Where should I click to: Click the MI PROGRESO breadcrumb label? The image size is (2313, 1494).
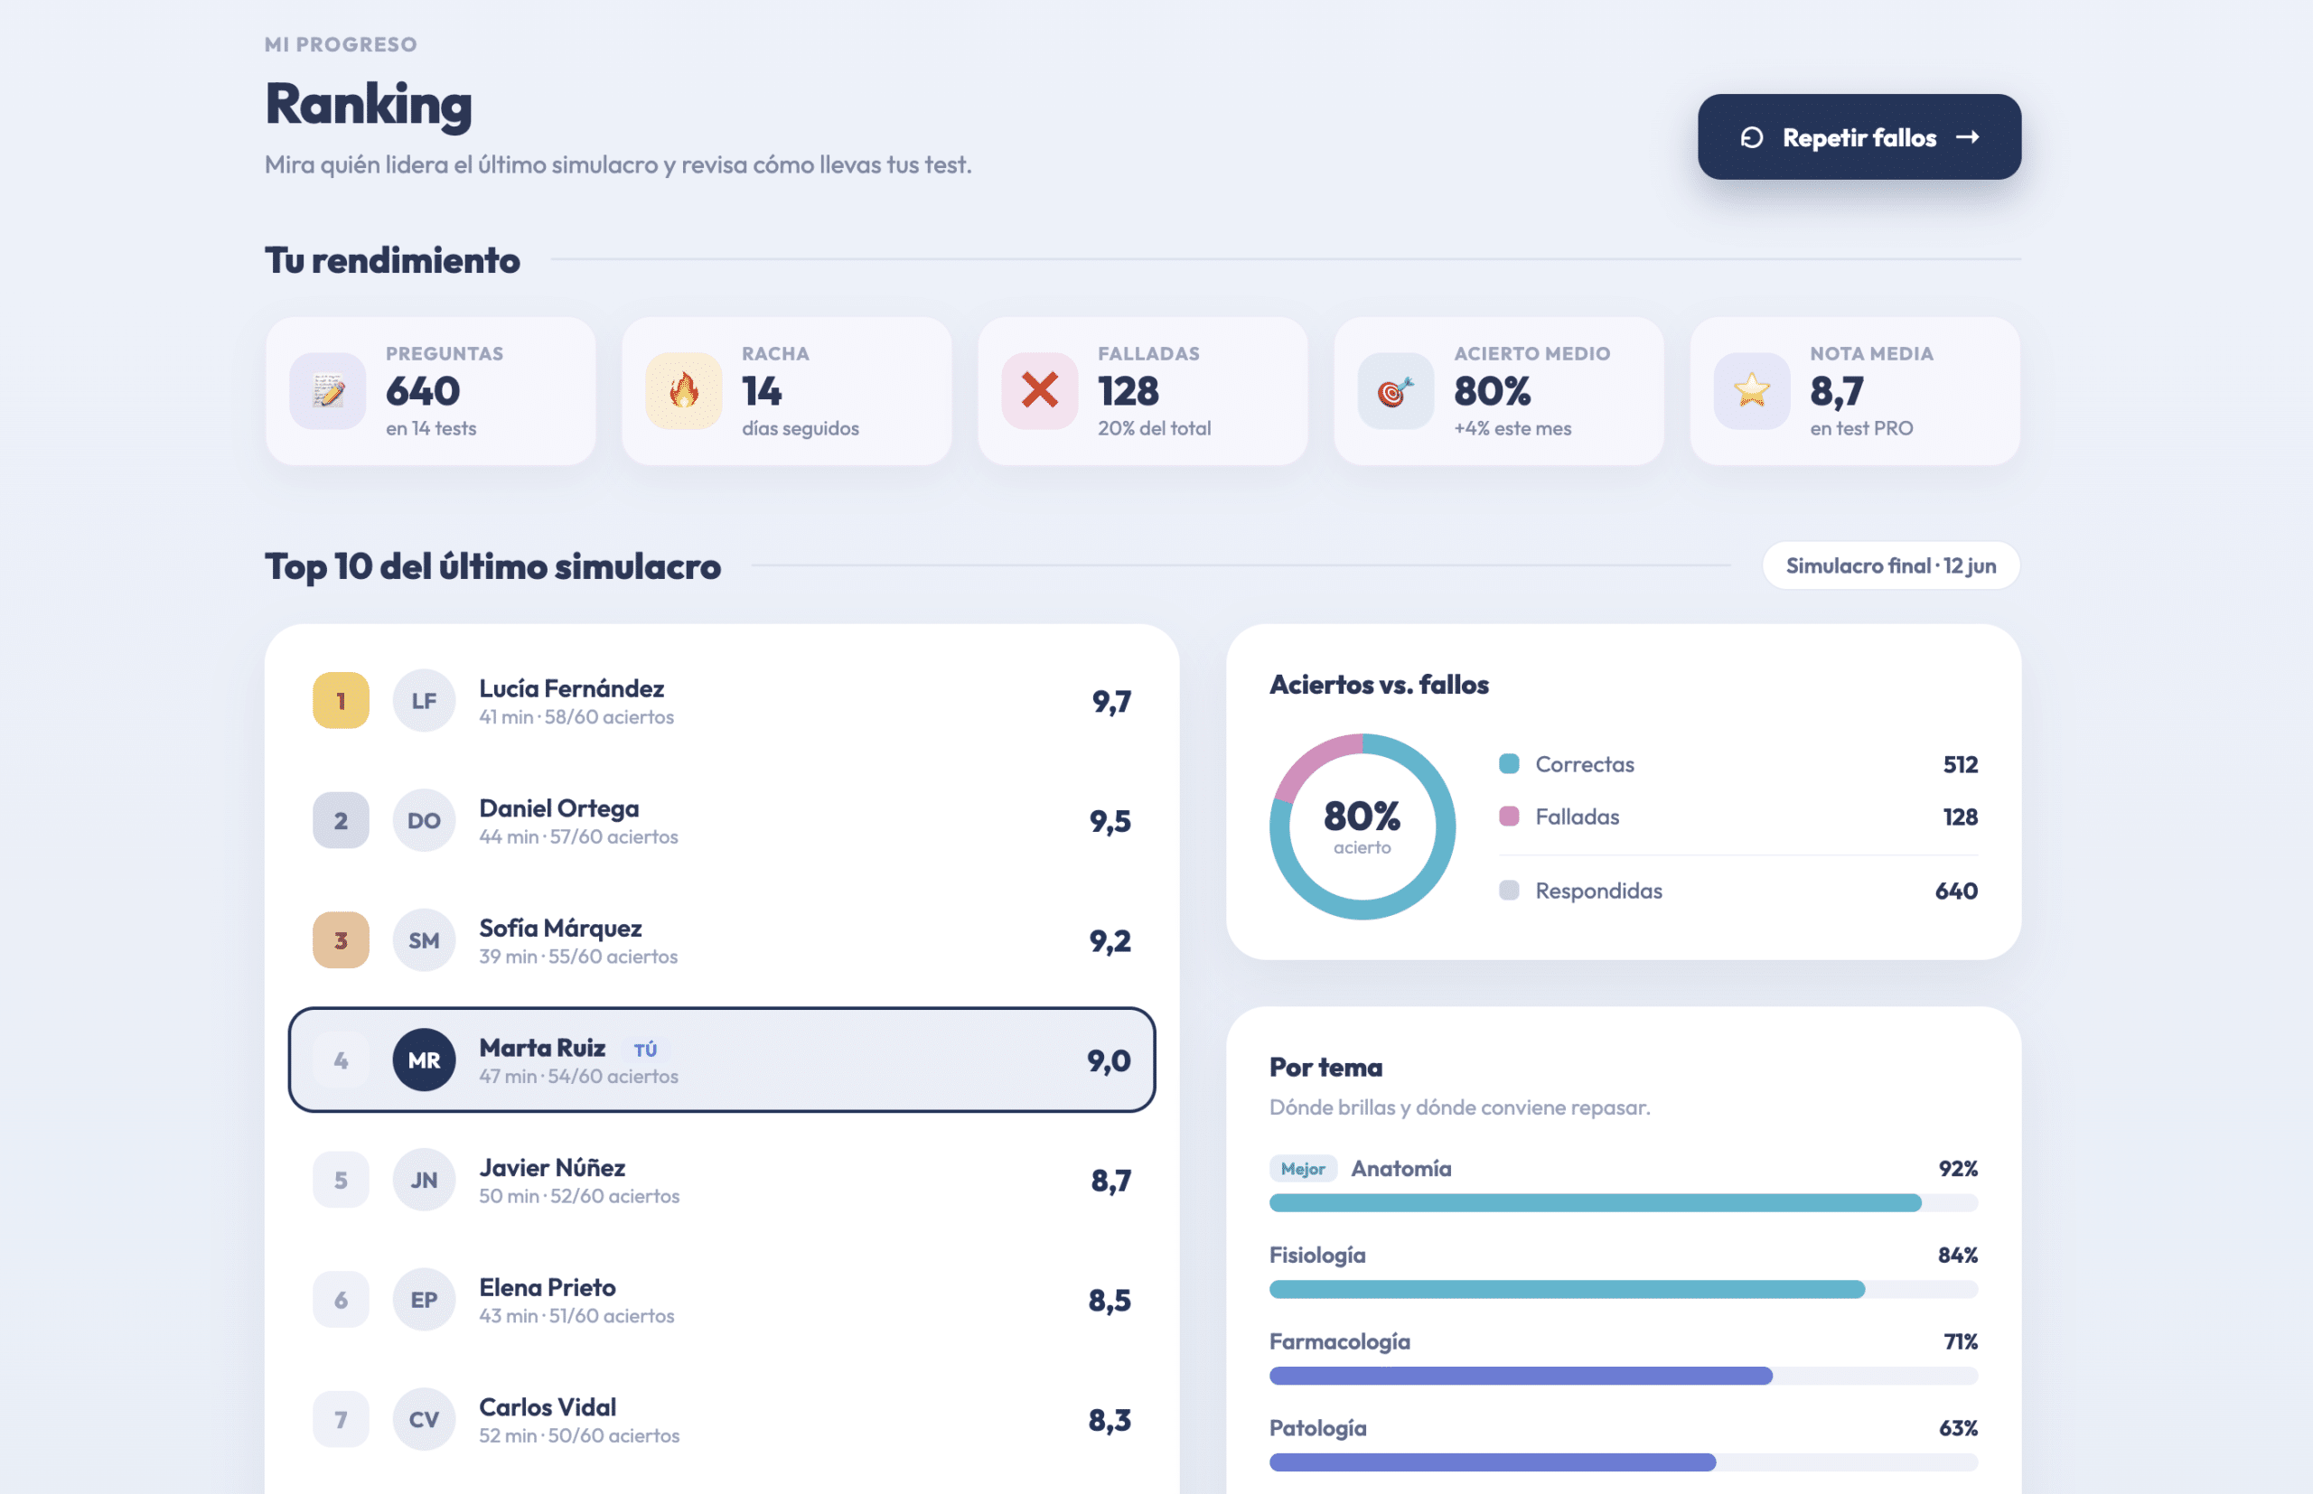pos(341,43)
